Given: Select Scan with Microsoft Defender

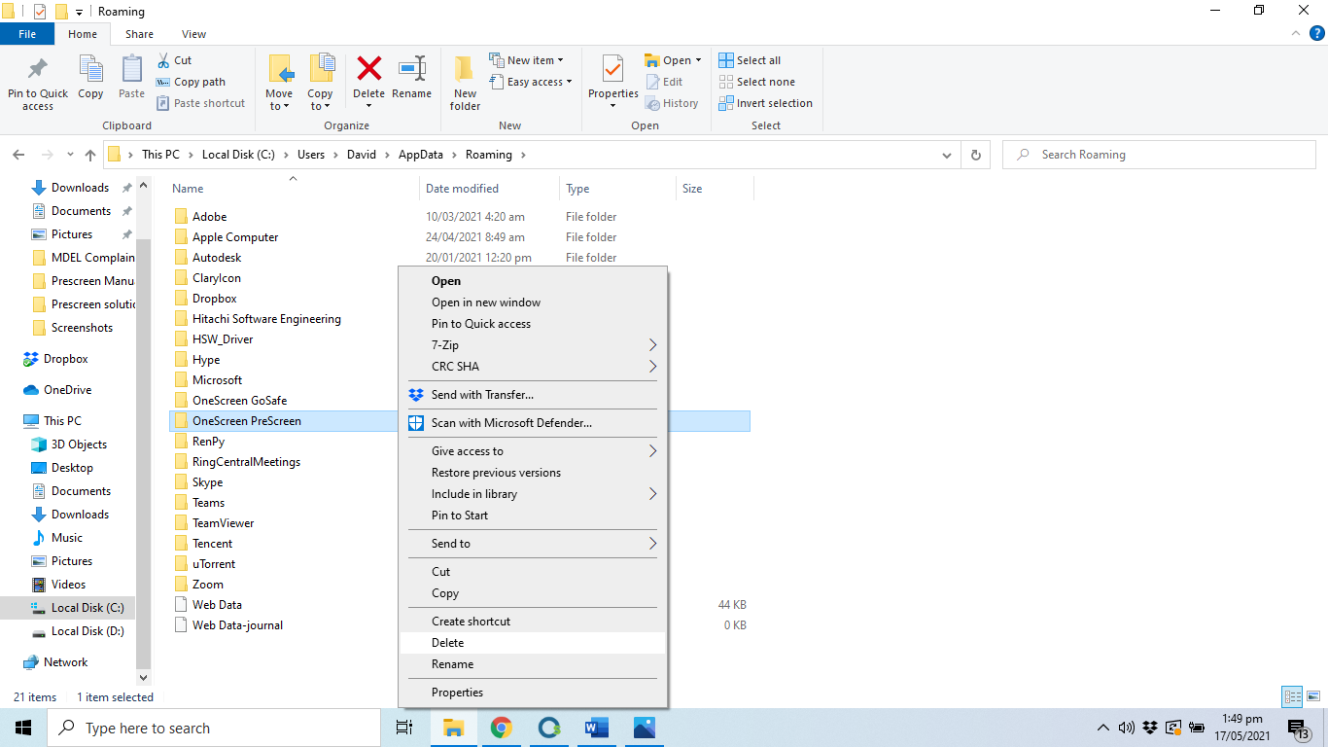Looking at the screenshot, I should 533,423.
